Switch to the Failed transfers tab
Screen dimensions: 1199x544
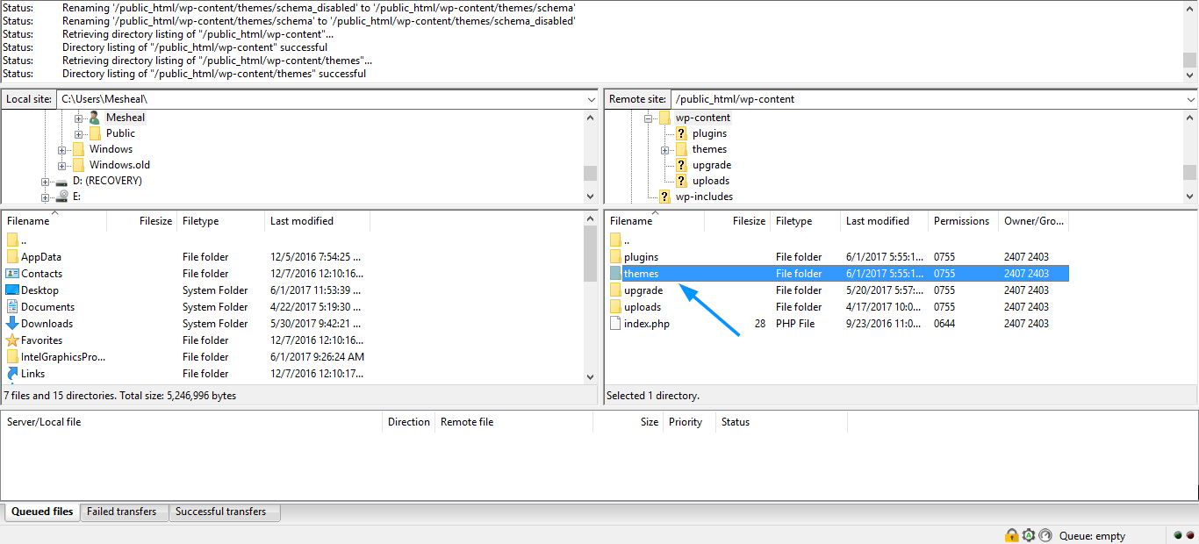121,512
